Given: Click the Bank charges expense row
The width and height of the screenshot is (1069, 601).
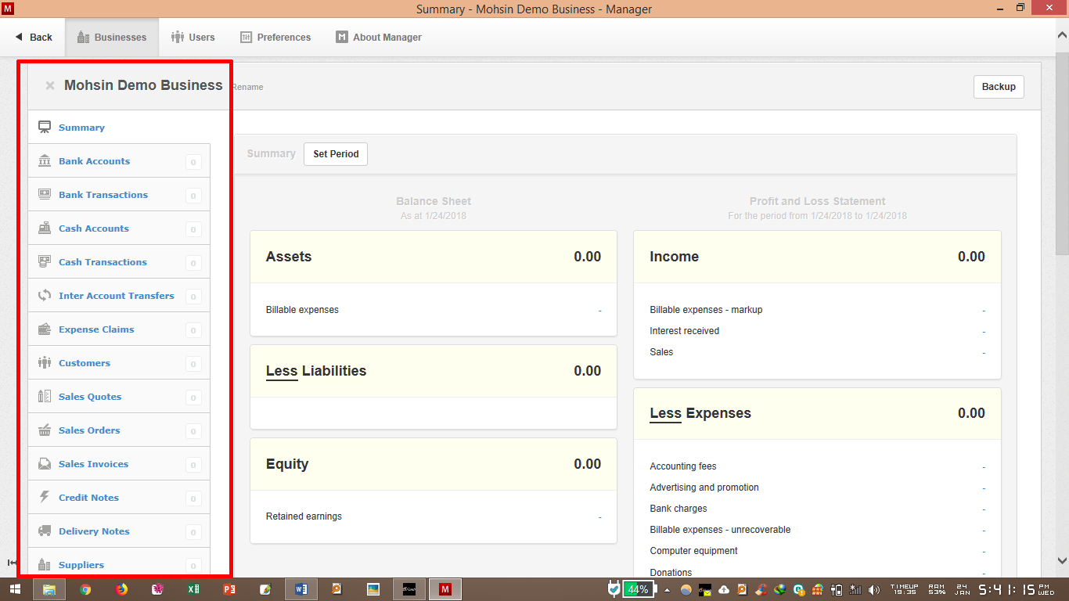Looking at the screenshot, I should point(817,509).
